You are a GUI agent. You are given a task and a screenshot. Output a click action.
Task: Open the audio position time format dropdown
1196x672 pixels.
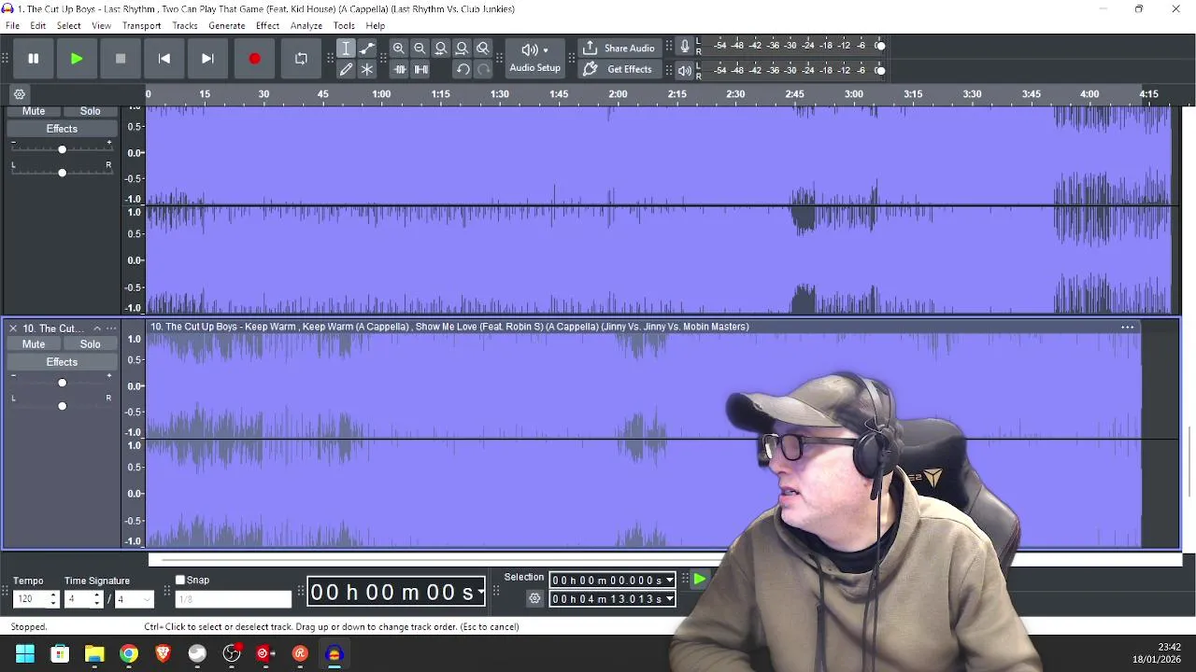(x=481, y=592)
